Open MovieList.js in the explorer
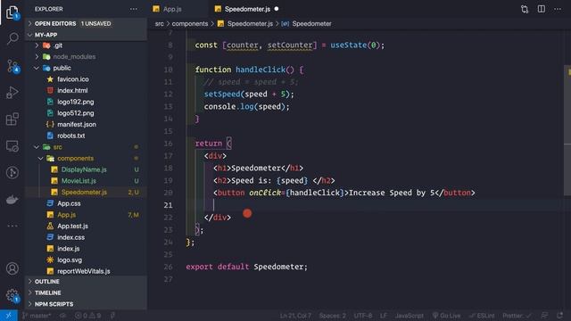This screenshot has width=571, height=321. point(79,181)
